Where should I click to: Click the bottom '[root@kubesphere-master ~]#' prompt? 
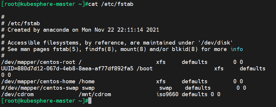45,101
